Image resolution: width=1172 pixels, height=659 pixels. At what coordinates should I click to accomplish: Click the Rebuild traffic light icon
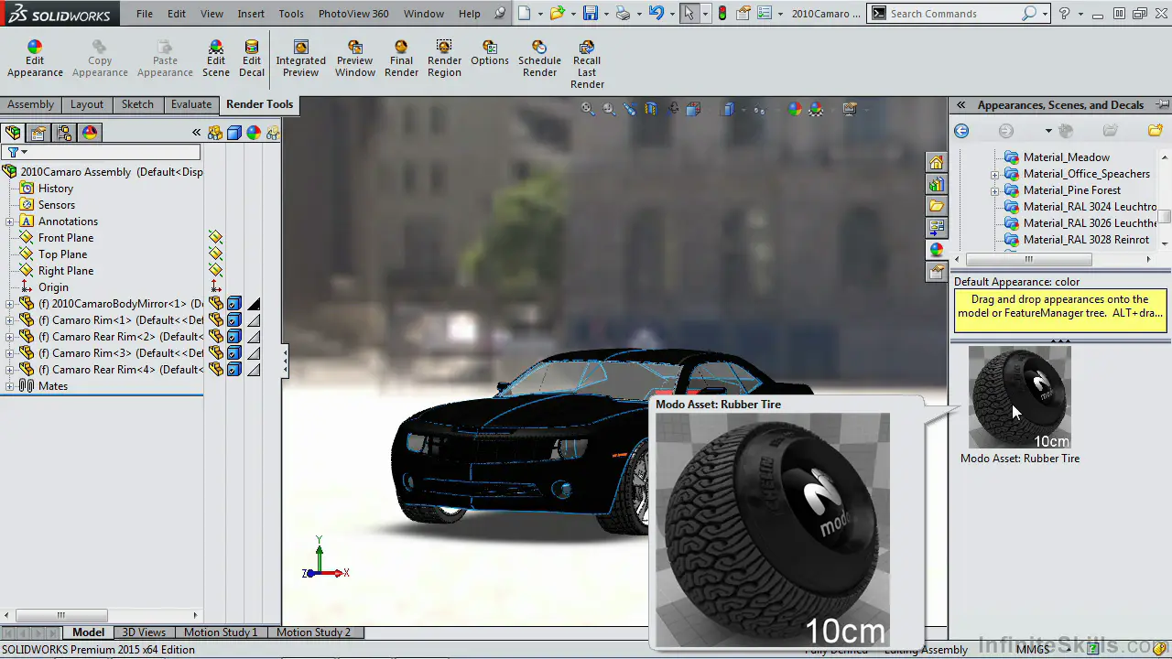(722, 14)
